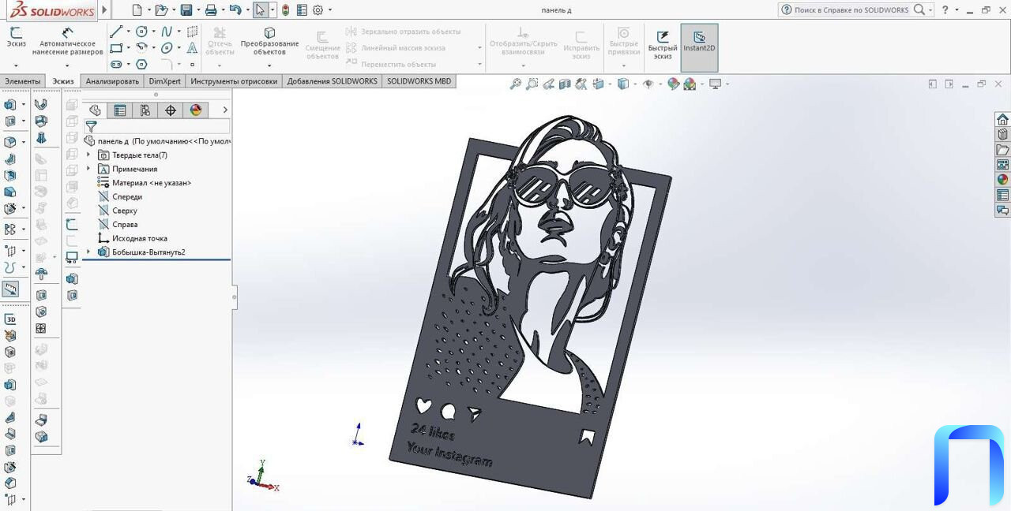1011x511 pixels.
Task: Save the document with the floppy icon
Action: (186, 10)
